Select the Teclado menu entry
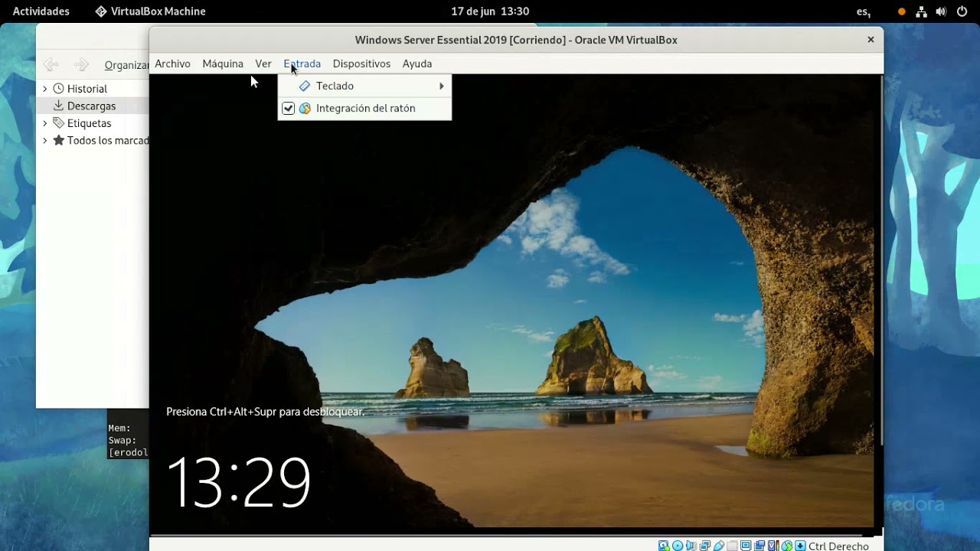 tap(364, 86)
